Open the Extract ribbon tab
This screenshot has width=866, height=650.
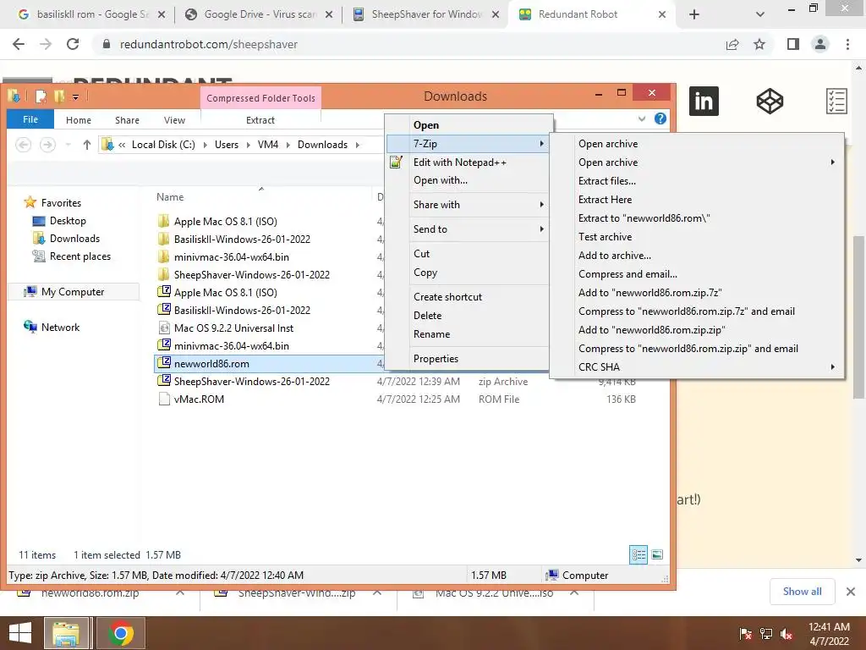coord(260,120)
